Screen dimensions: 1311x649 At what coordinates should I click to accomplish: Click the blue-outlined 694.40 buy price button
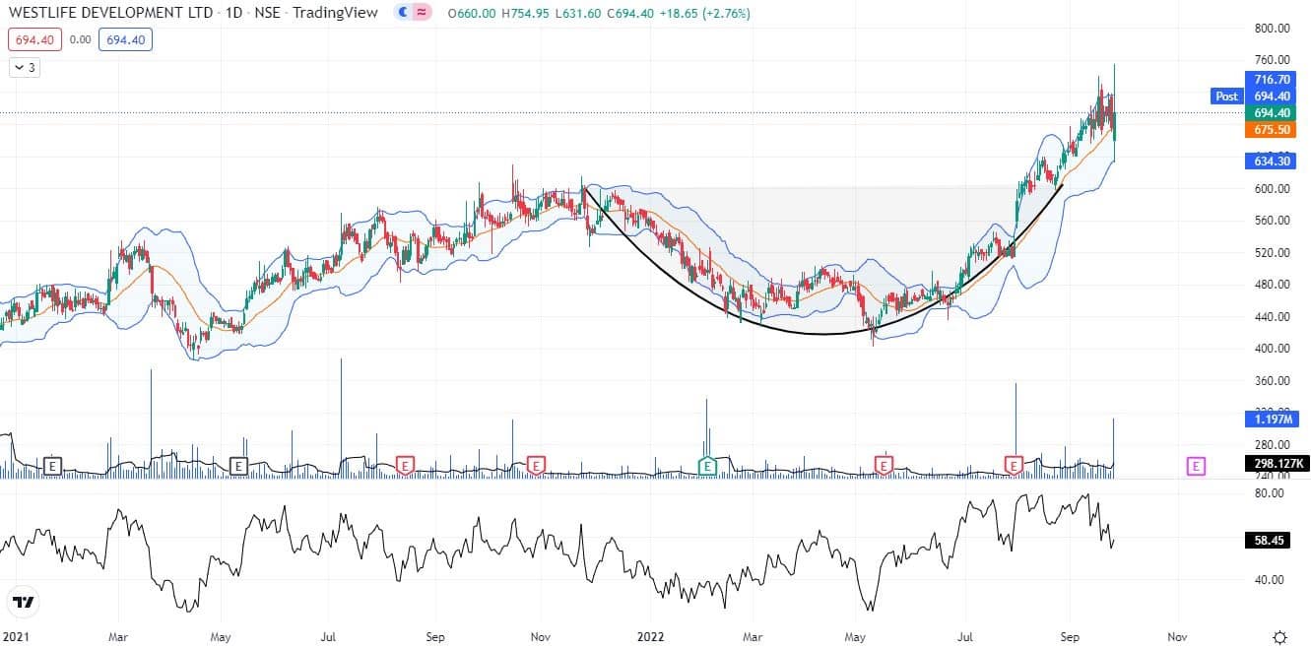125,40
